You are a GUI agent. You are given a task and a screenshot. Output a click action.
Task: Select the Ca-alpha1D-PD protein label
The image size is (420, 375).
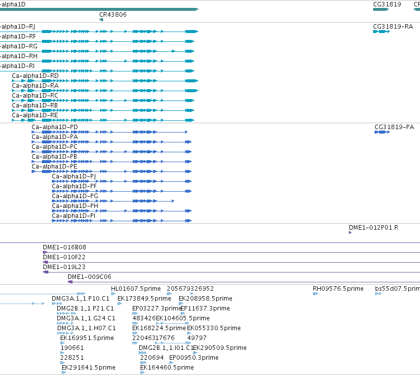[x=55, y=127]
